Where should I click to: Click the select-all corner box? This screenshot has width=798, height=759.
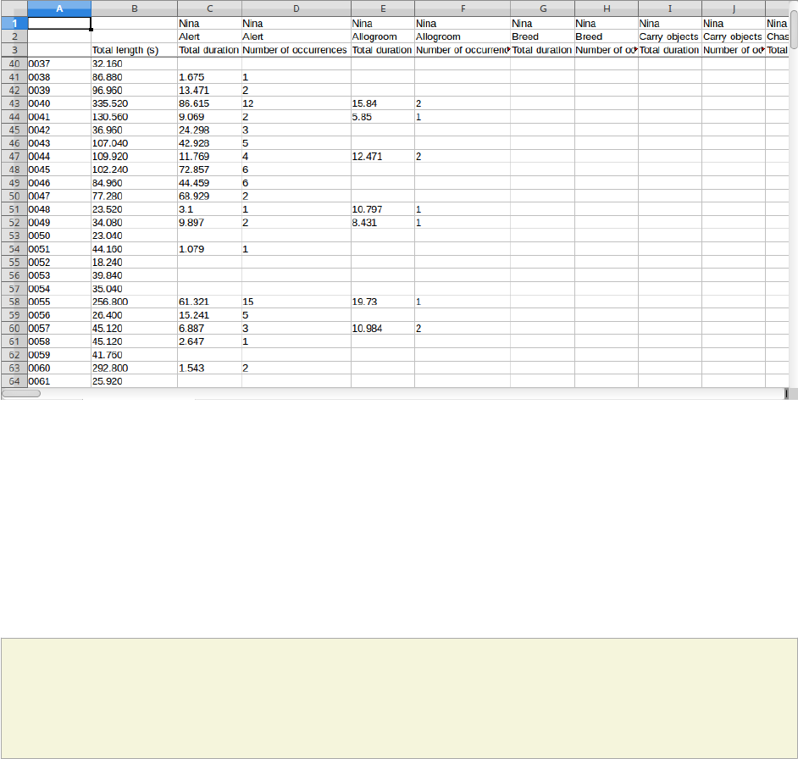[x=14, y=8]
